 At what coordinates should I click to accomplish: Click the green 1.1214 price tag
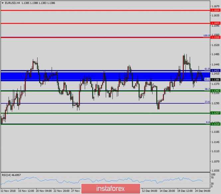pos(215,124)
